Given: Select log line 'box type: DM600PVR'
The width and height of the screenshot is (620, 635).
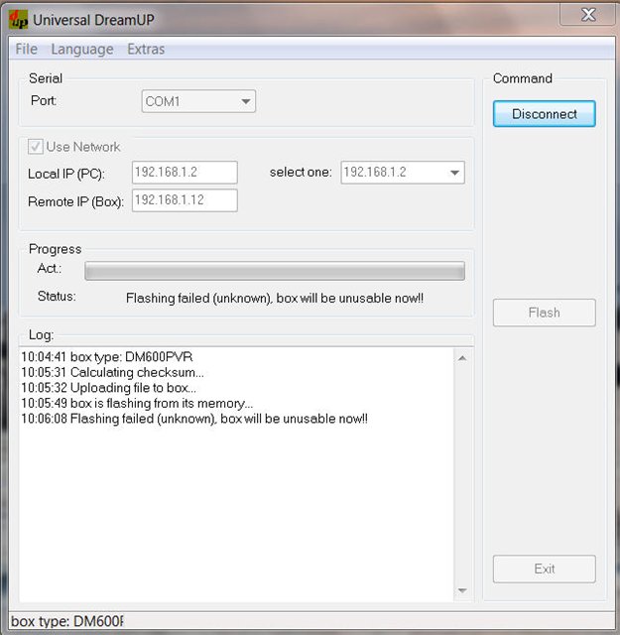Looking at the screenshot, I should pos(107,357).
